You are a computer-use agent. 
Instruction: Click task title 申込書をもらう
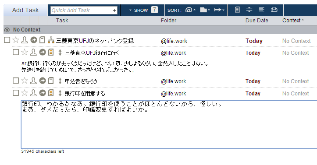click(x=81, y=81)
